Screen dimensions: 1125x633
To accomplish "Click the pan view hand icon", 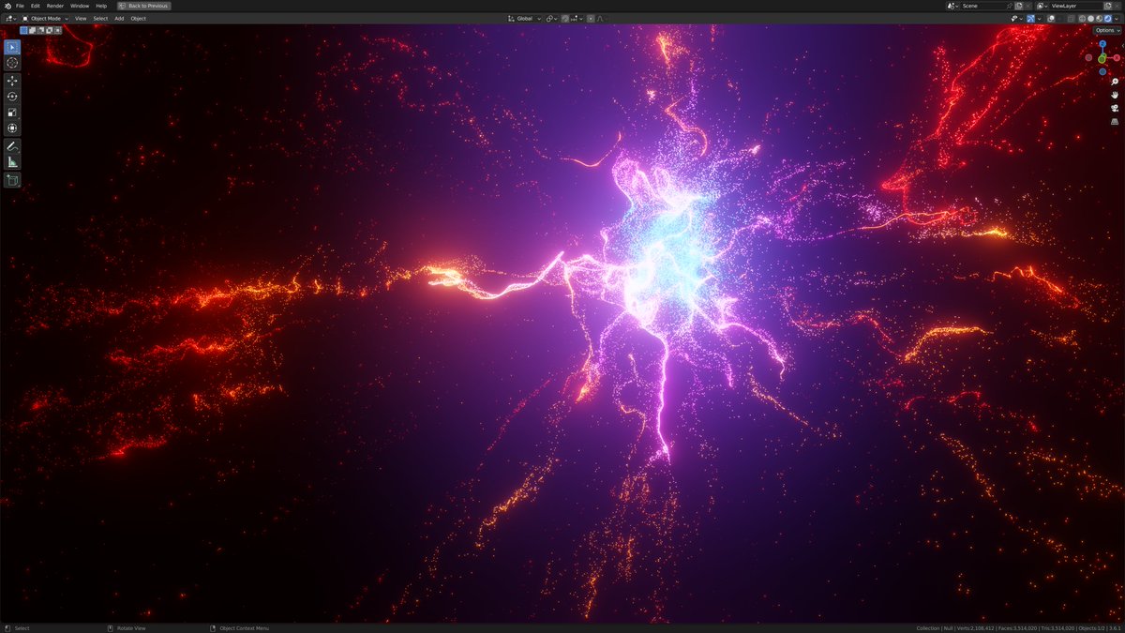I will 1115,95.
